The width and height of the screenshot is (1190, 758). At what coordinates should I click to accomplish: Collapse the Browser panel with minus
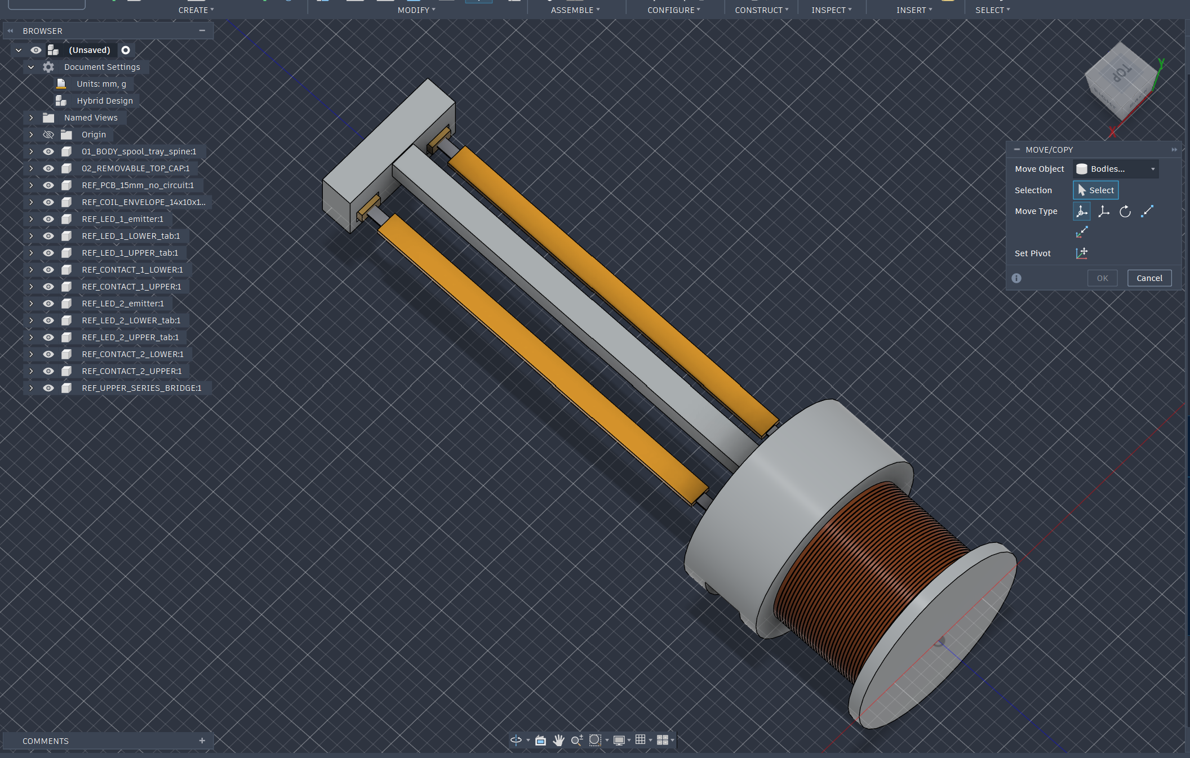click(202, 30)
